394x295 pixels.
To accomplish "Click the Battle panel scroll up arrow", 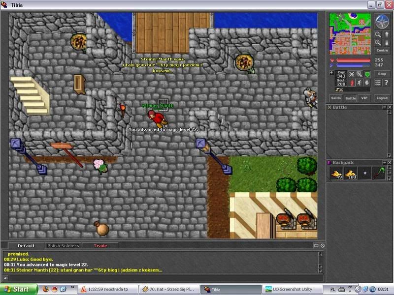I will pyautogui.click(x=390, y=112).
